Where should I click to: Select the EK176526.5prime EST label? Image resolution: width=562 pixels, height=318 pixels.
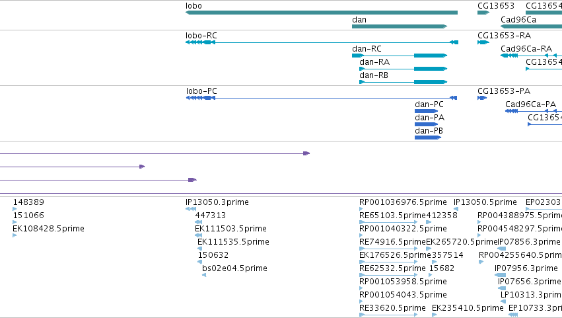point(395,255)
